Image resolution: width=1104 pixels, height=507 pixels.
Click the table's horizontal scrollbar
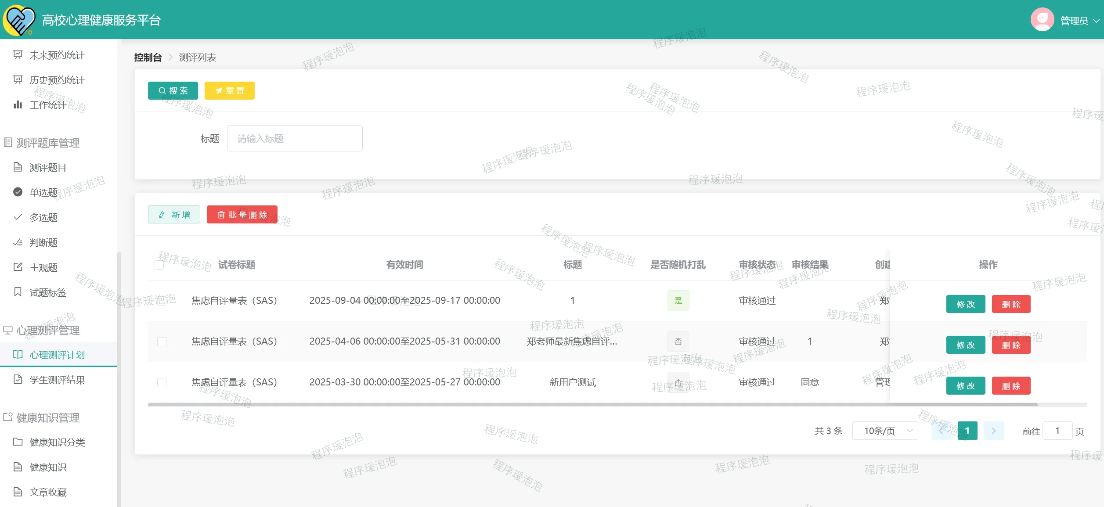coord(592,404)
